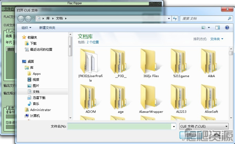Click the file list scrollbar down arrow
This screenshot has height=144, width=235.
231,118
